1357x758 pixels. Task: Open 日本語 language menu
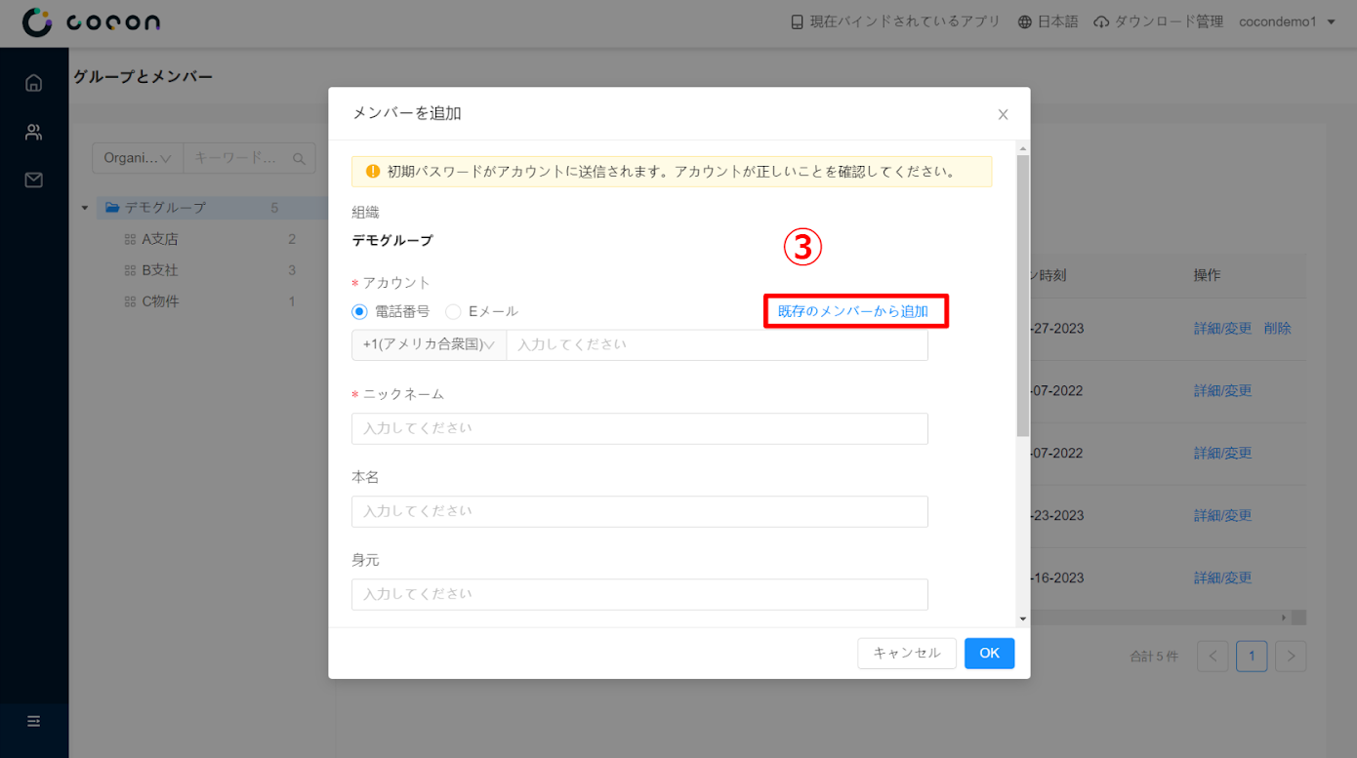click(x=1048, y=21)
